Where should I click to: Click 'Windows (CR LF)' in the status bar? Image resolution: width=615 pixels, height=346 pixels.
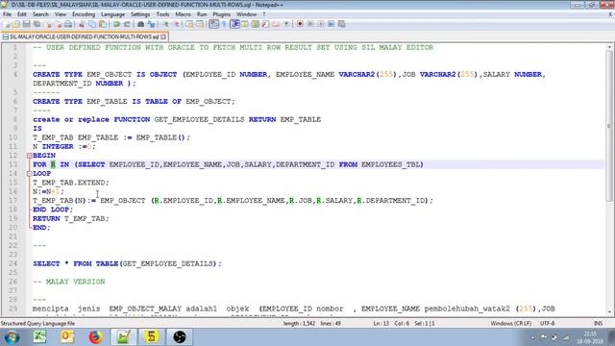pyautogui.click(x=510, y=324)
